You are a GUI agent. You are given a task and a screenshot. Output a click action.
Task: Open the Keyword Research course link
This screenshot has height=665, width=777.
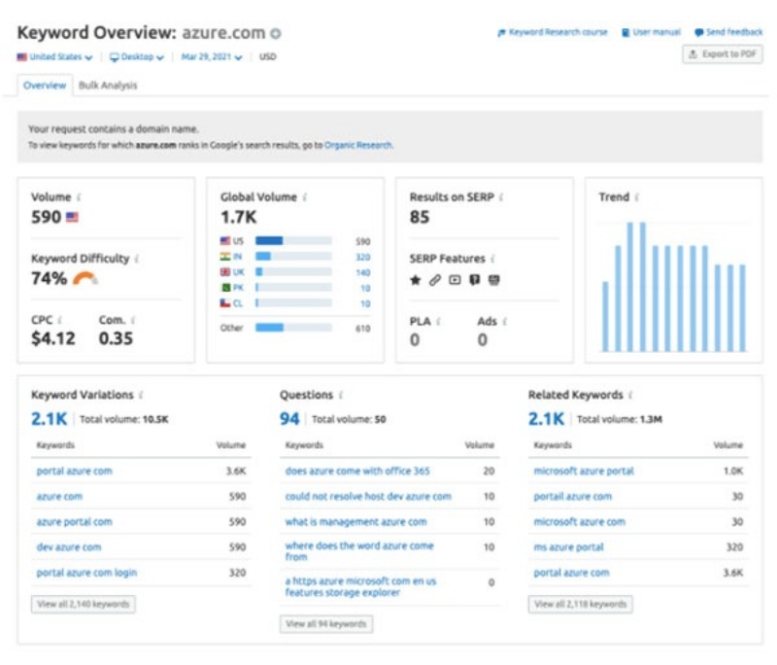[553, 32]
